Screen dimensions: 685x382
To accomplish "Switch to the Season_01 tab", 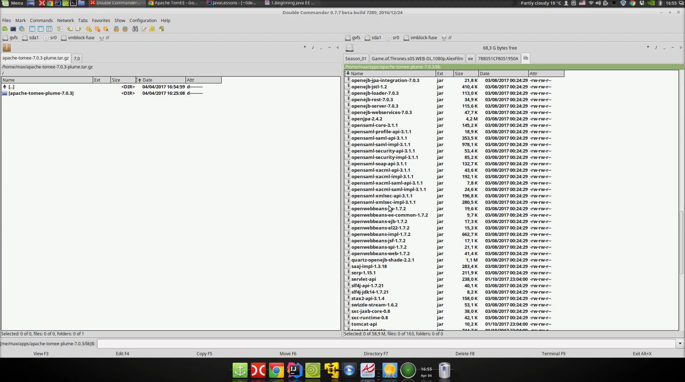I will tap(356, 58).
